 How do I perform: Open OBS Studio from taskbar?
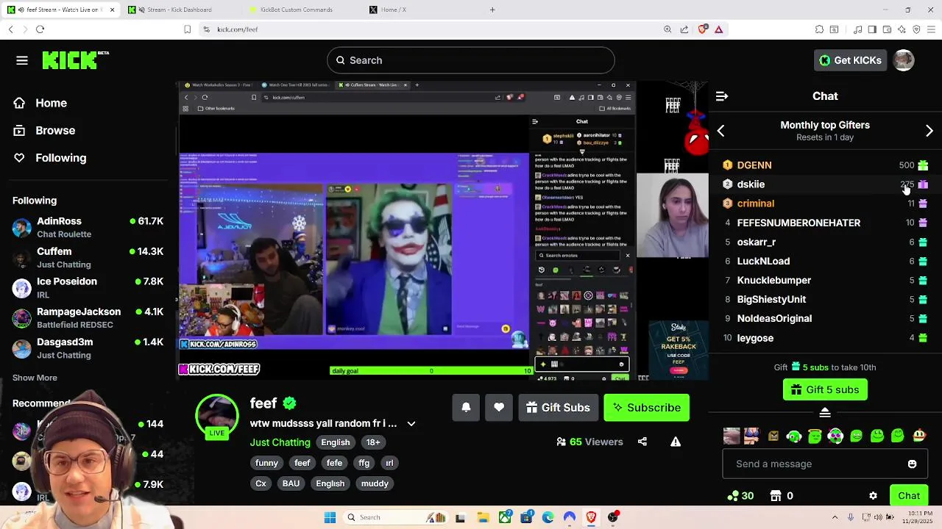tap(613, 517)
